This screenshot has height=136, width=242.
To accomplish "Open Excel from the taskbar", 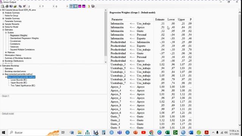I will tap(167, 133).
